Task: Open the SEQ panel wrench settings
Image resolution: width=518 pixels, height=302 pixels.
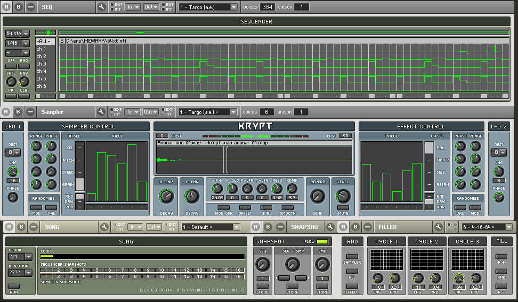Action: pos(101,7)
